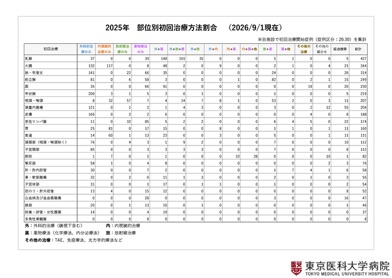392x278 pixels.
Task: Click the green 放射線治療のみ column header
Action: click(122, 49)
